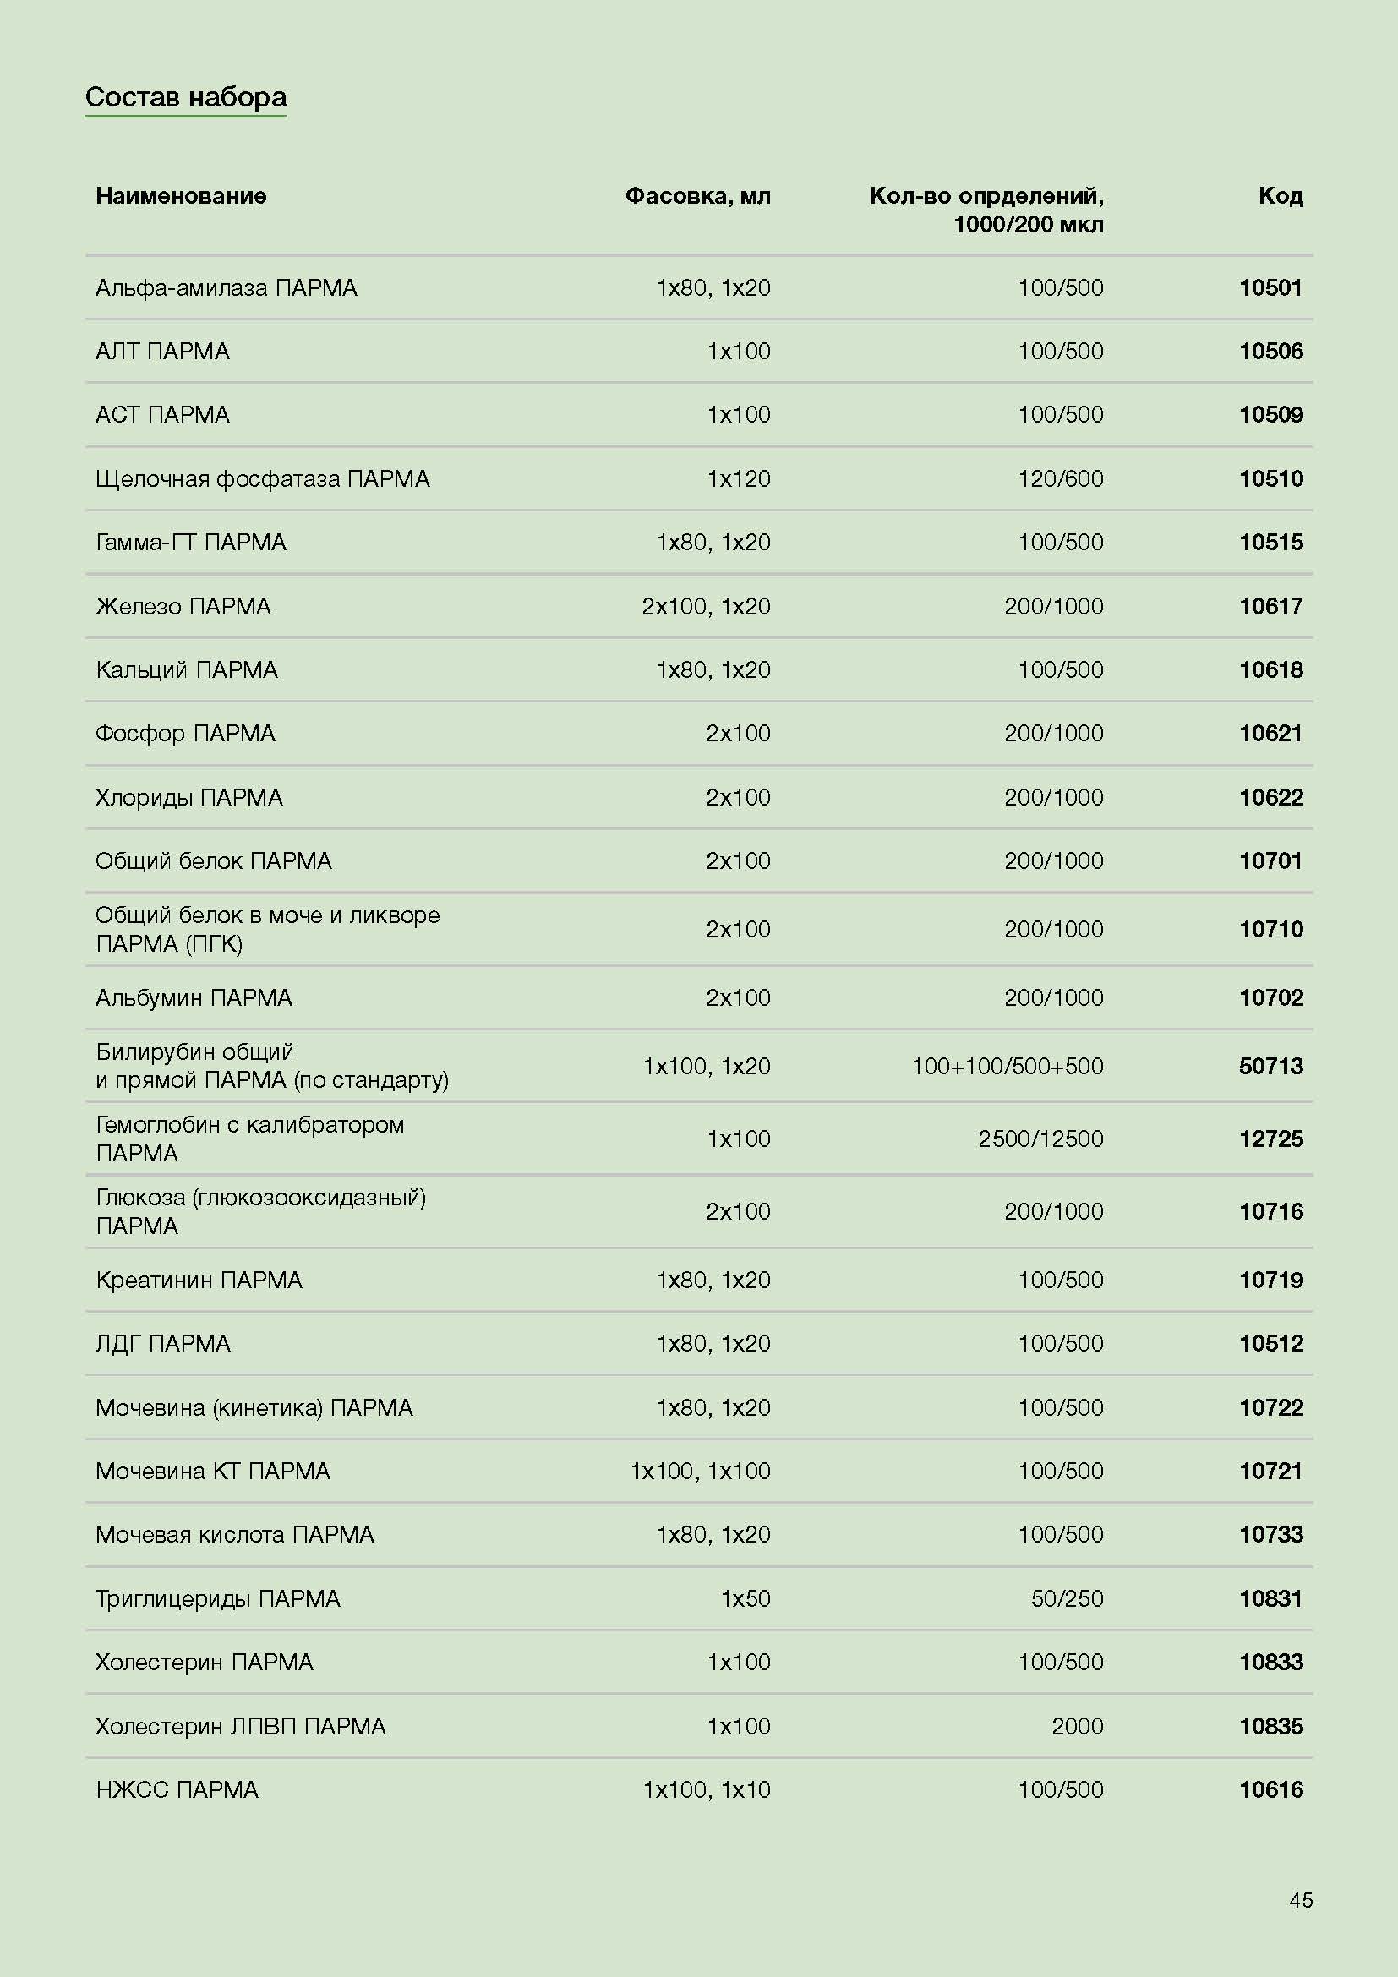The width and height of the screenshot is (1398, 1977).
Task: Select the "Триглицериды ПАРМА" row name
Action: tap(218, 1598)
